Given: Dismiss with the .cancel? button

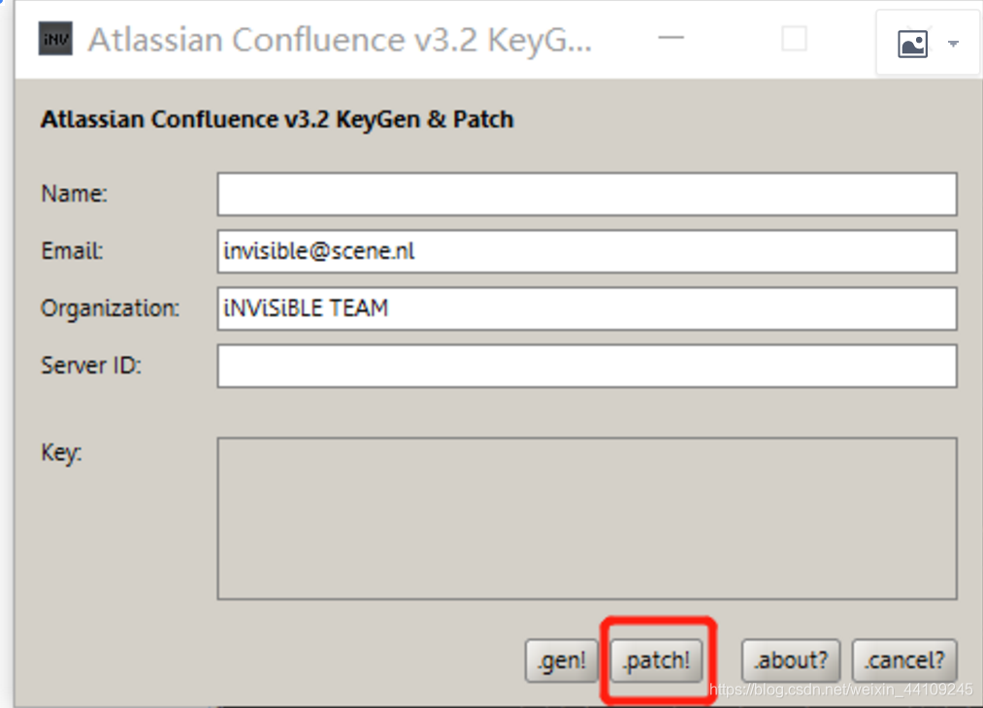Looking at the screenshot, I should click(904, 660).
